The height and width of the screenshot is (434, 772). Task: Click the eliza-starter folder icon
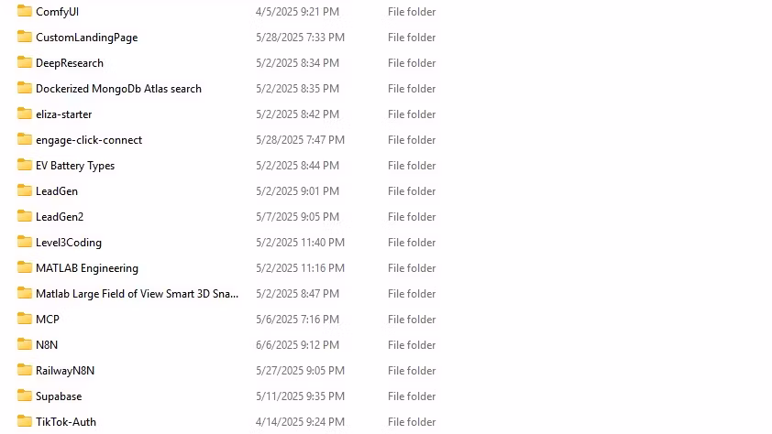24,114
